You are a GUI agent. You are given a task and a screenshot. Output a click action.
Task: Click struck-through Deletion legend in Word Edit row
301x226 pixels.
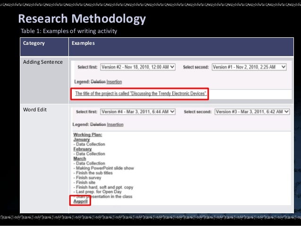pos(98,125)
